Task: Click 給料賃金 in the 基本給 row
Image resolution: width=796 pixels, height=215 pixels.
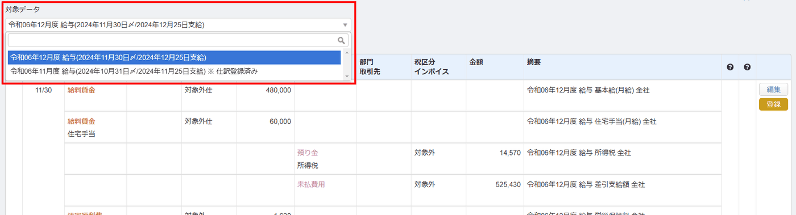Action: tap(81, 90)
